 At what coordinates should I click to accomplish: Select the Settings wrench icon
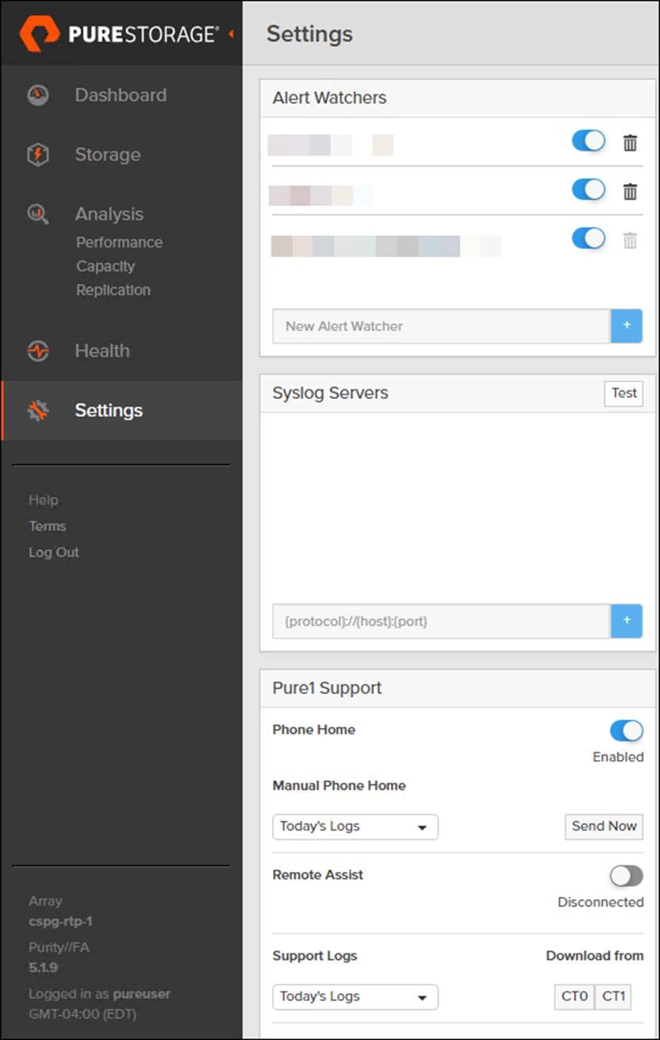37,410
